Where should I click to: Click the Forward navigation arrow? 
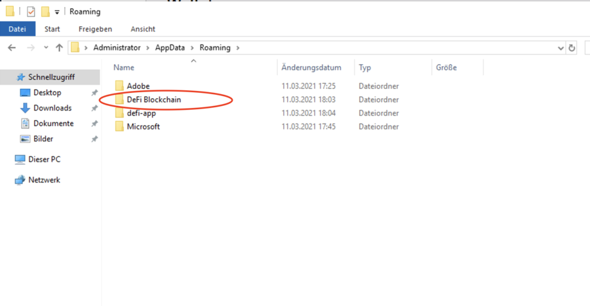click(x=30, y=48)
